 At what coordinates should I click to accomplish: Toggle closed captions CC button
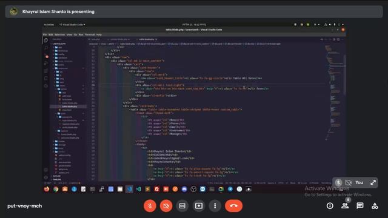tap(182, 206)
